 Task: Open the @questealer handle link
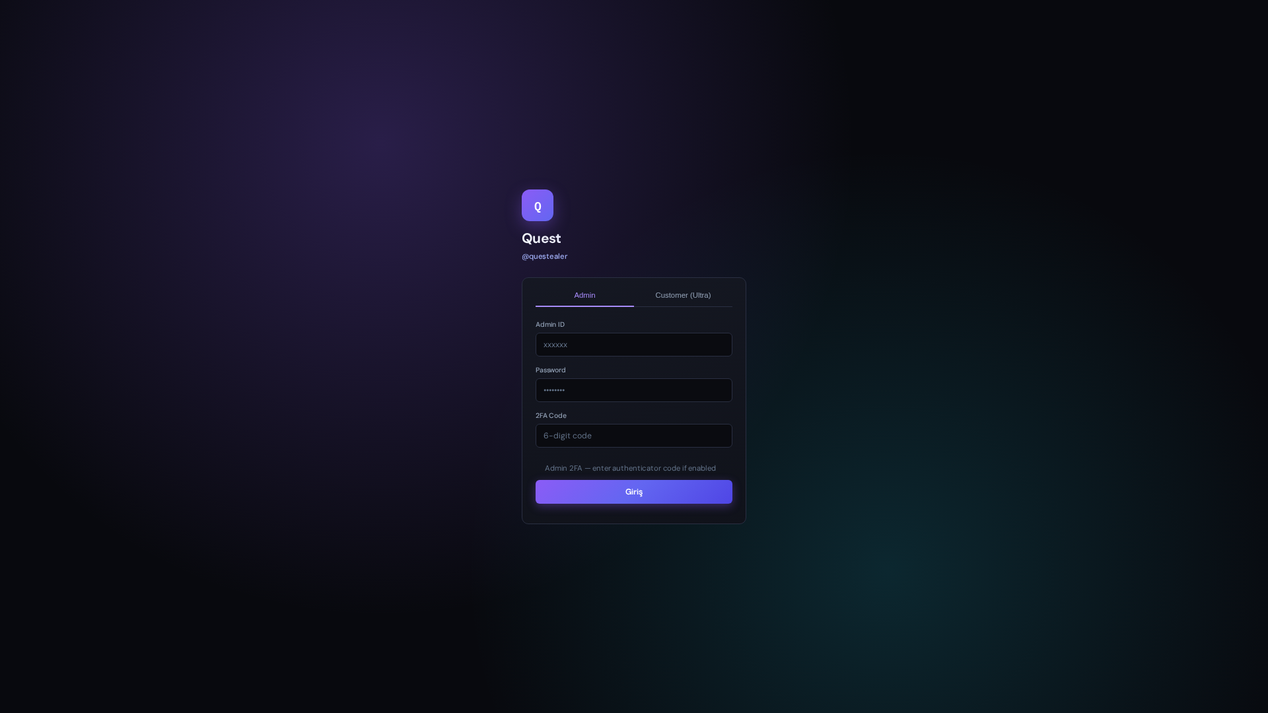[x=544, y=256]
